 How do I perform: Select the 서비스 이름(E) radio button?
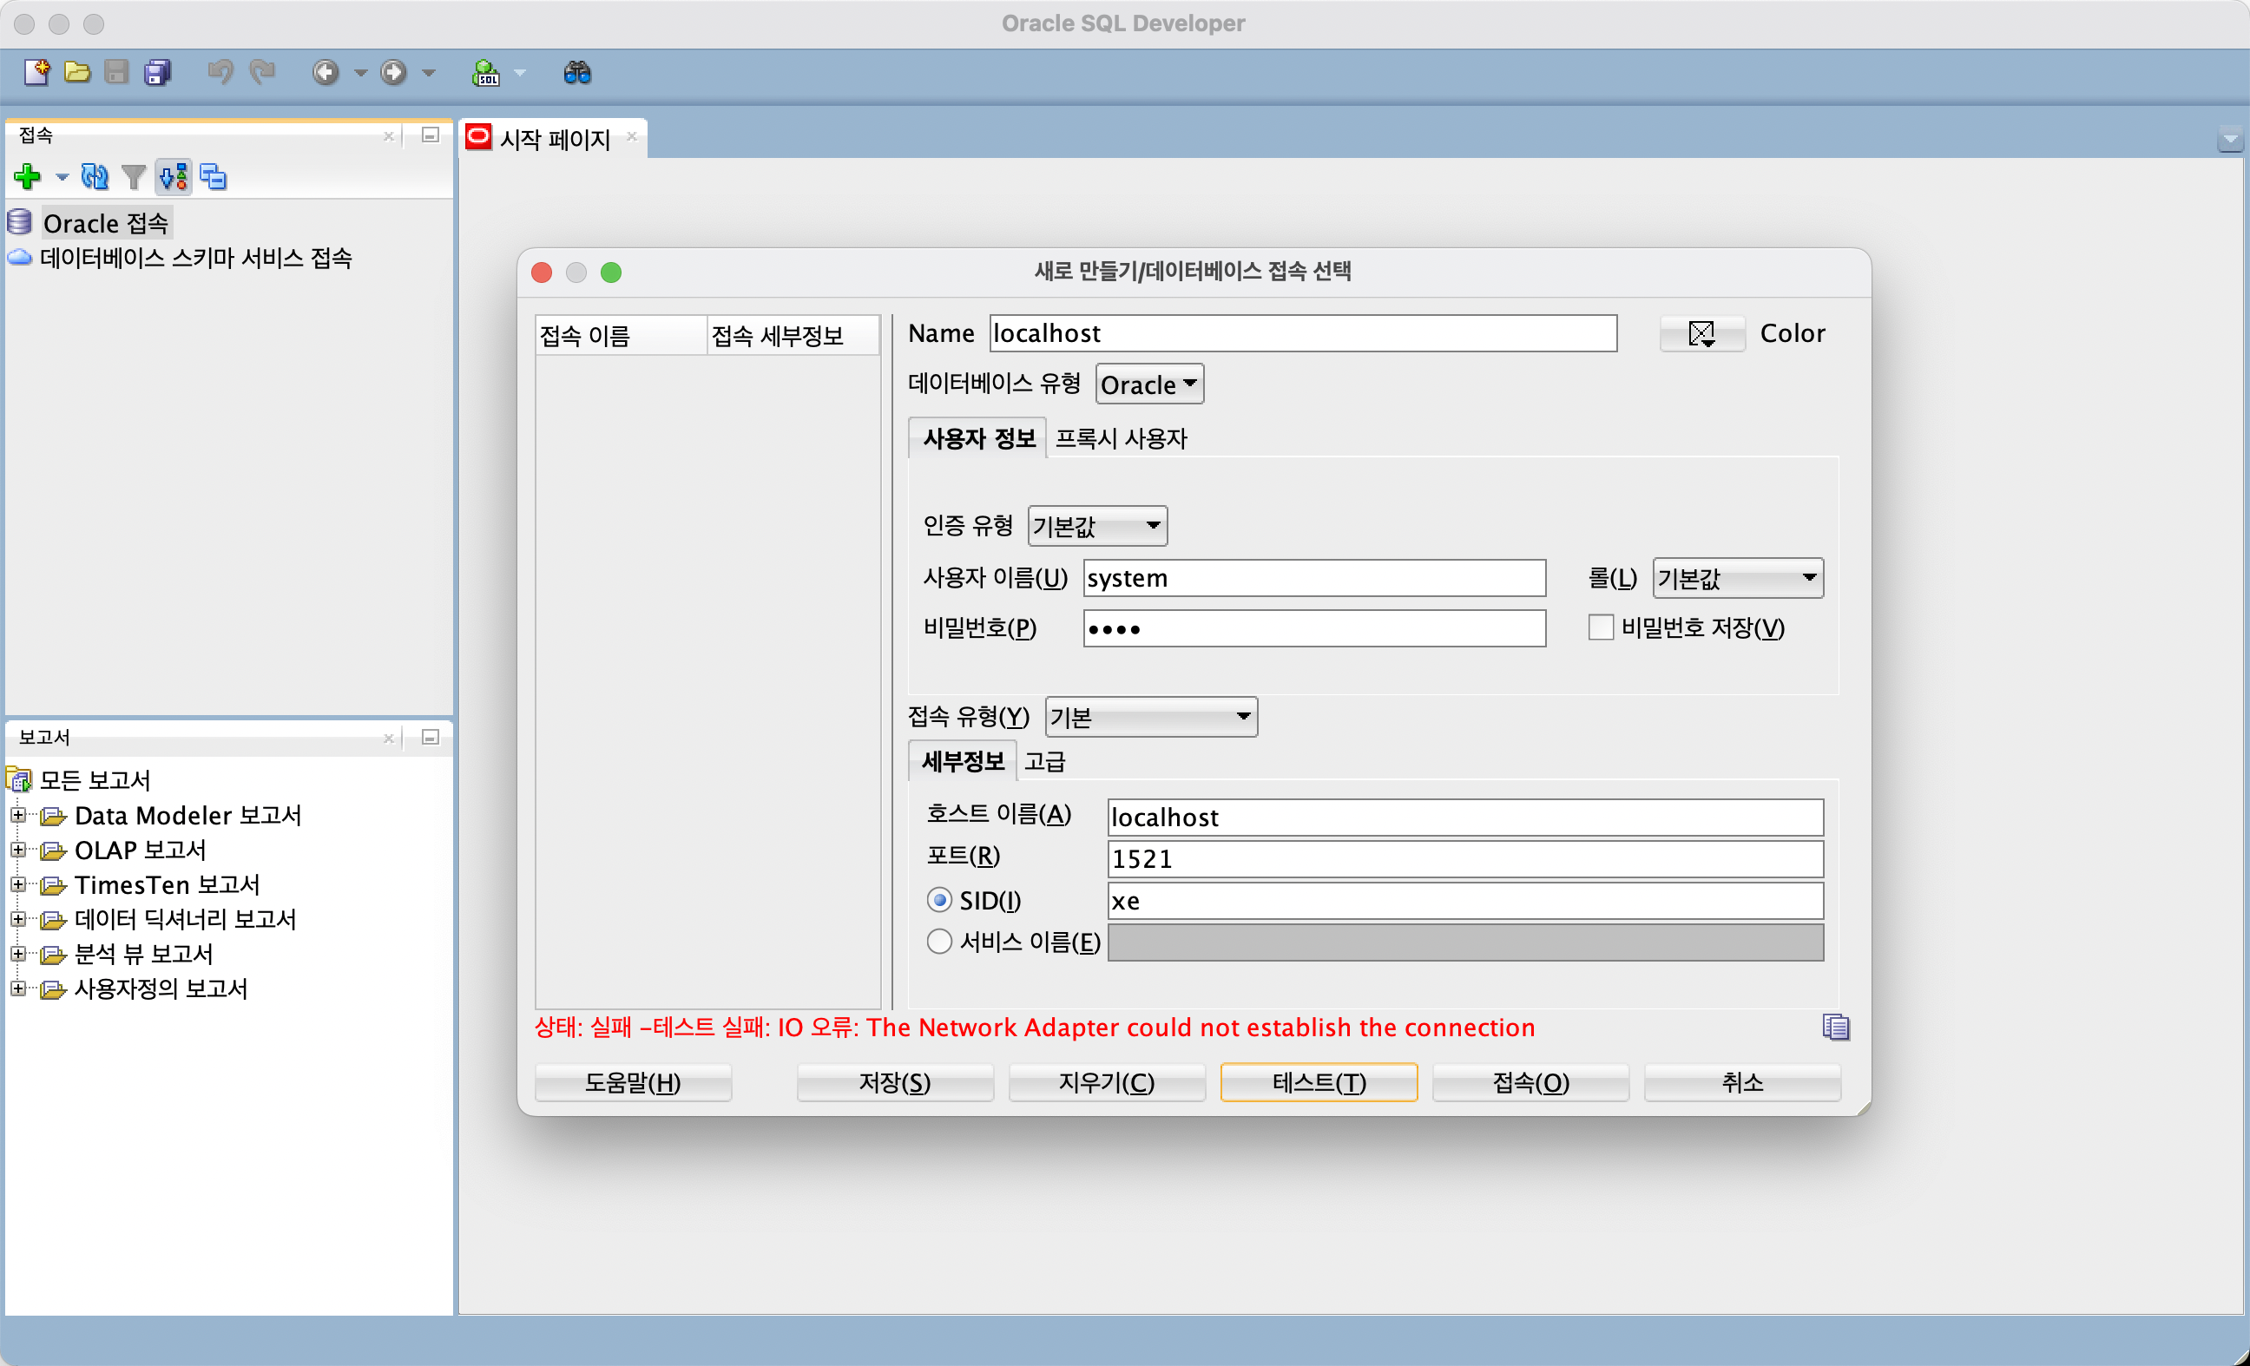938,942
